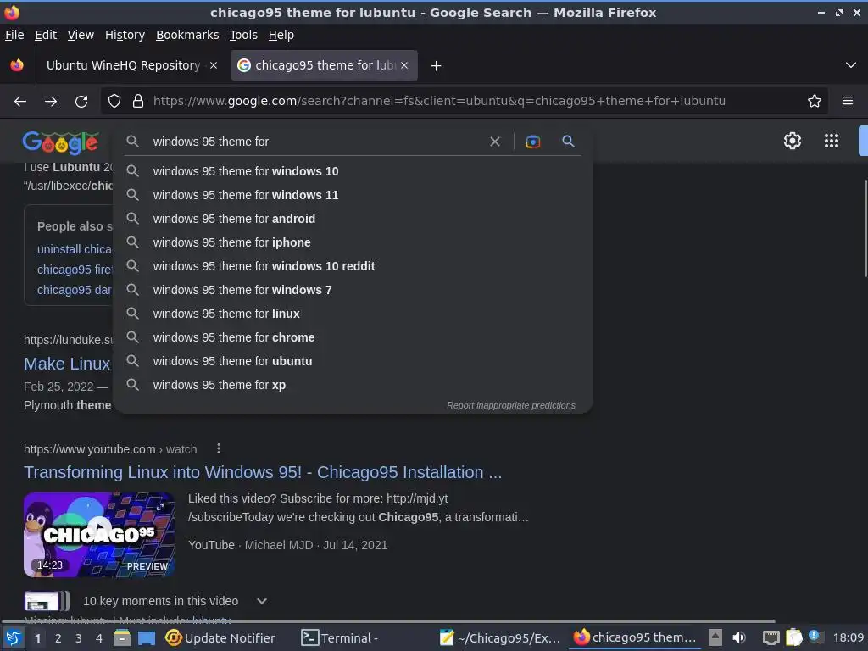Image resolution: width=868 pixels, height=651 pixels.
Task: Open a new tab
Action: (437, 66)
